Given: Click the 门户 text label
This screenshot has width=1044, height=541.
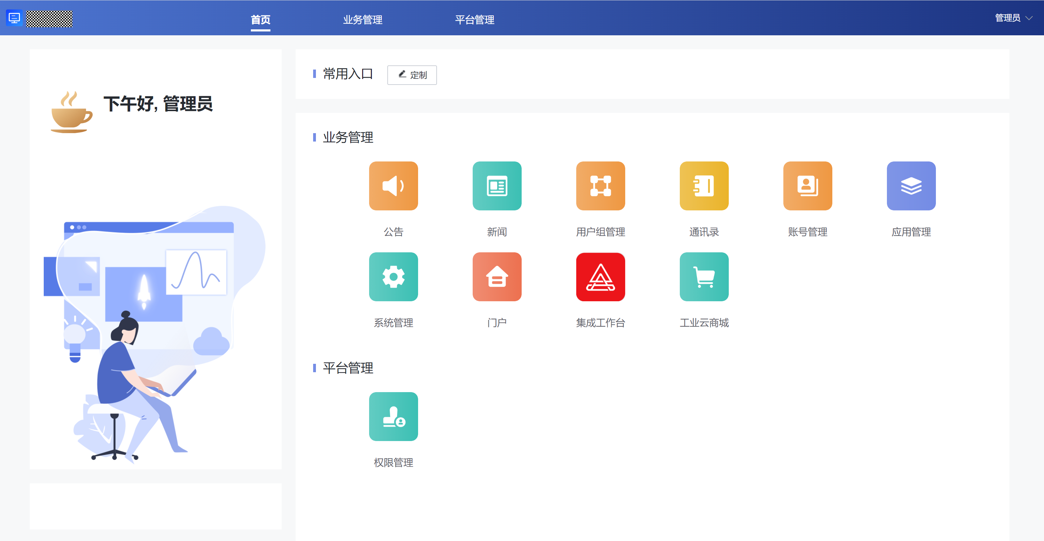Looking at the screenshot, I should pos(497,323).
